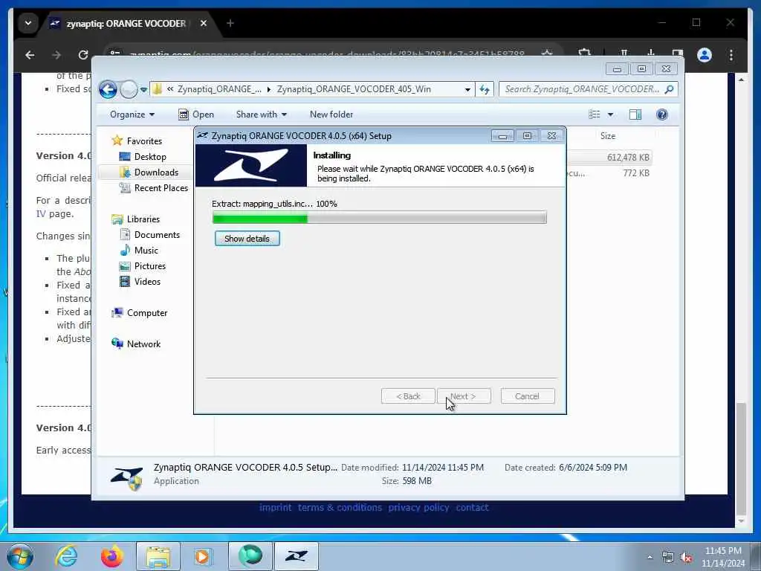Viewport: 761px width, 571px height.
Task: Select the 772 KB file row
Action: [609, 172]
